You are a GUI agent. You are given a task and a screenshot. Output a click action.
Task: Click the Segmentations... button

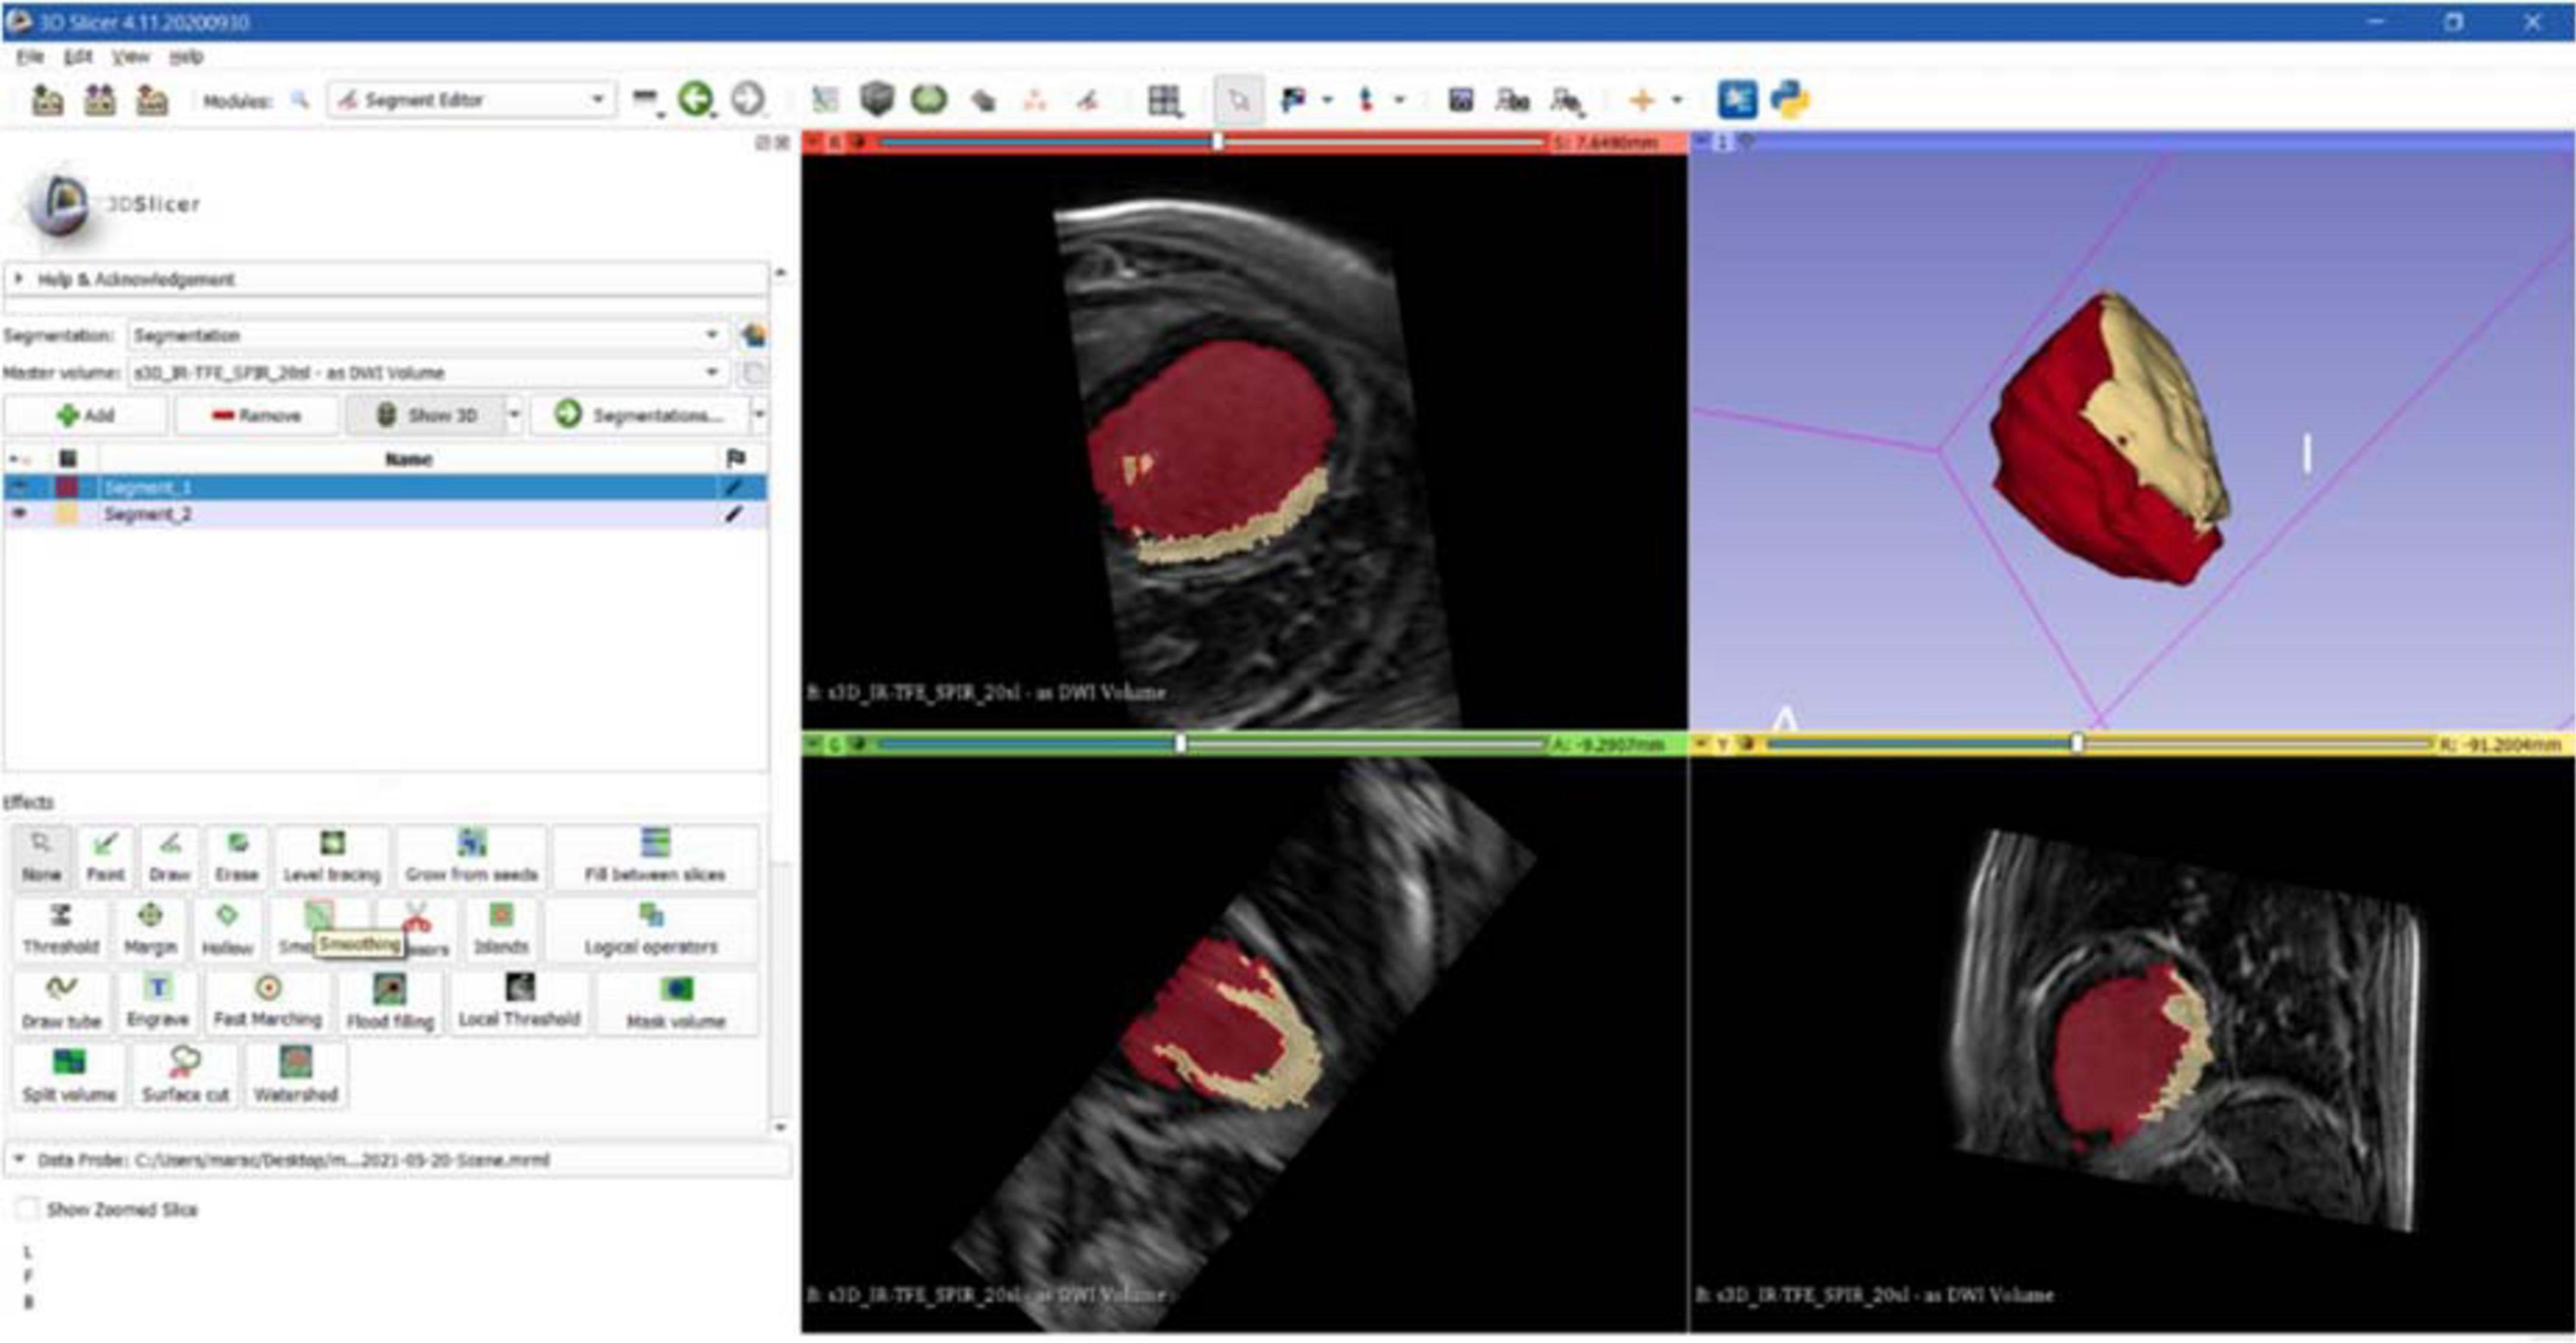tap(640, 414)
